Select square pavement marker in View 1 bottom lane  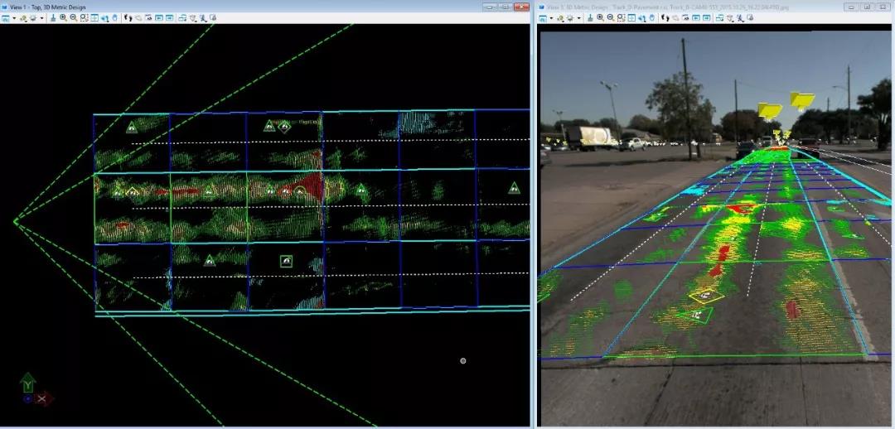click(x=286, y=261)
